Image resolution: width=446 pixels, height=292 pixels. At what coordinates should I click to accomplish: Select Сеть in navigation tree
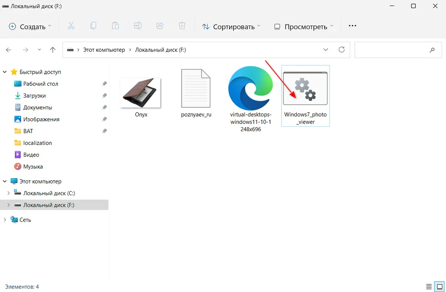(25, 220)
